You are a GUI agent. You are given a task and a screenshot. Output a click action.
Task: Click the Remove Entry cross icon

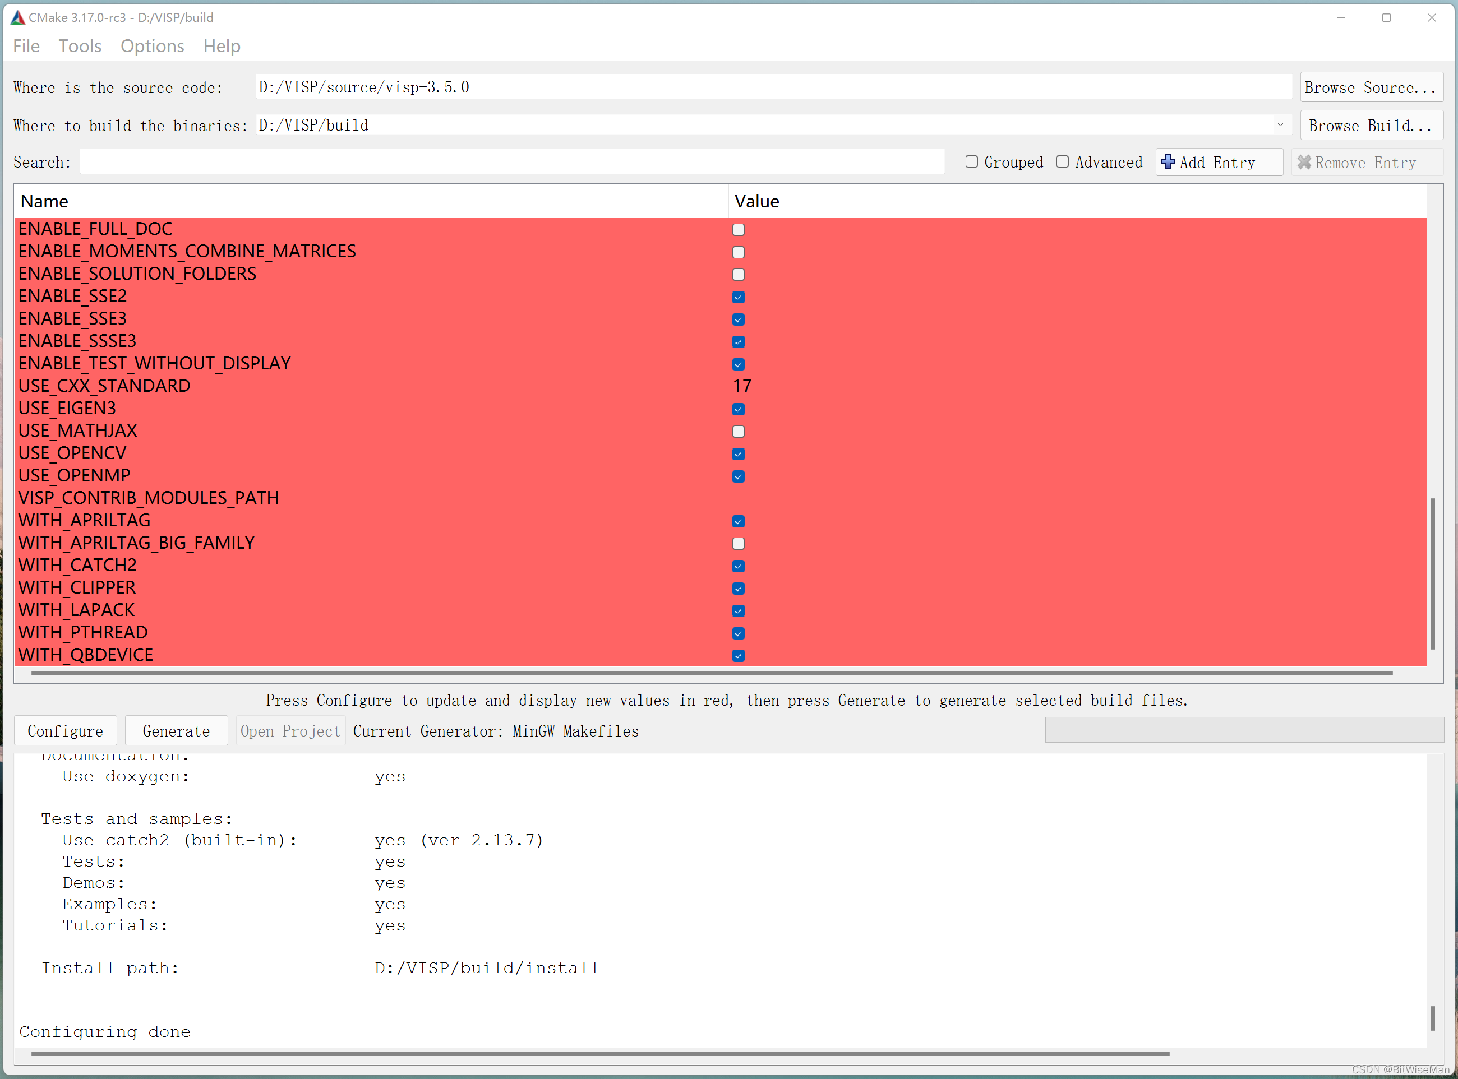1304,162
